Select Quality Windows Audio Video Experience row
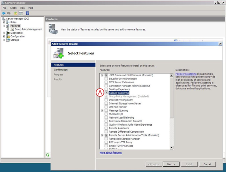 pos(131,125)
